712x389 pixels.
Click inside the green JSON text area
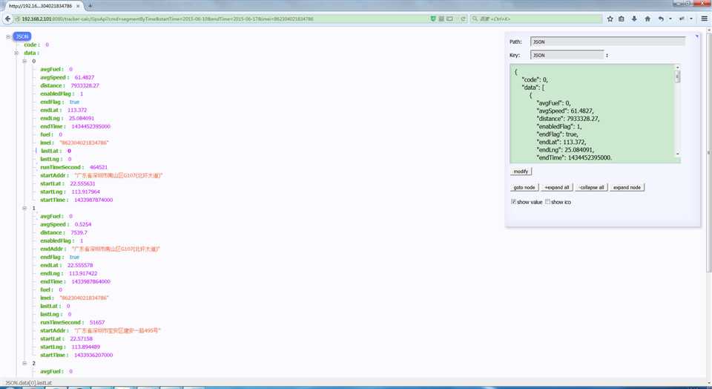pyautogui.click(x=593, y=114)
